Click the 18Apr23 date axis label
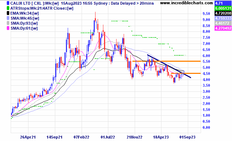Image resolution: width=232 pixels, height=141 pixels. (x=161, y=137)
